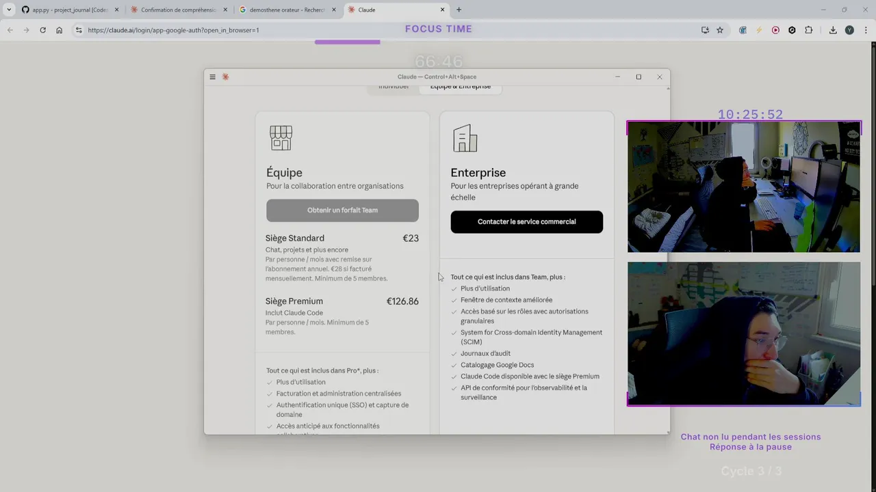Click 'System for Cross-domain Identity Management' item
The image size is (876, 492).
click(531, 337)
